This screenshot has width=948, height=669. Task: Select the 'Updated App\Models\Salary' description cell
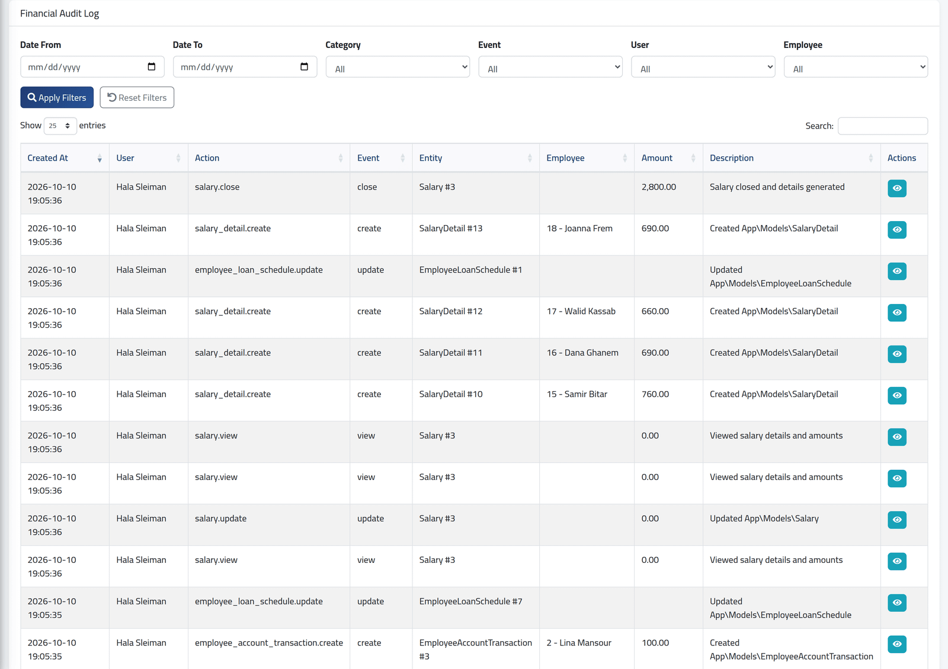pyautogui.click(x=792, y=525)
